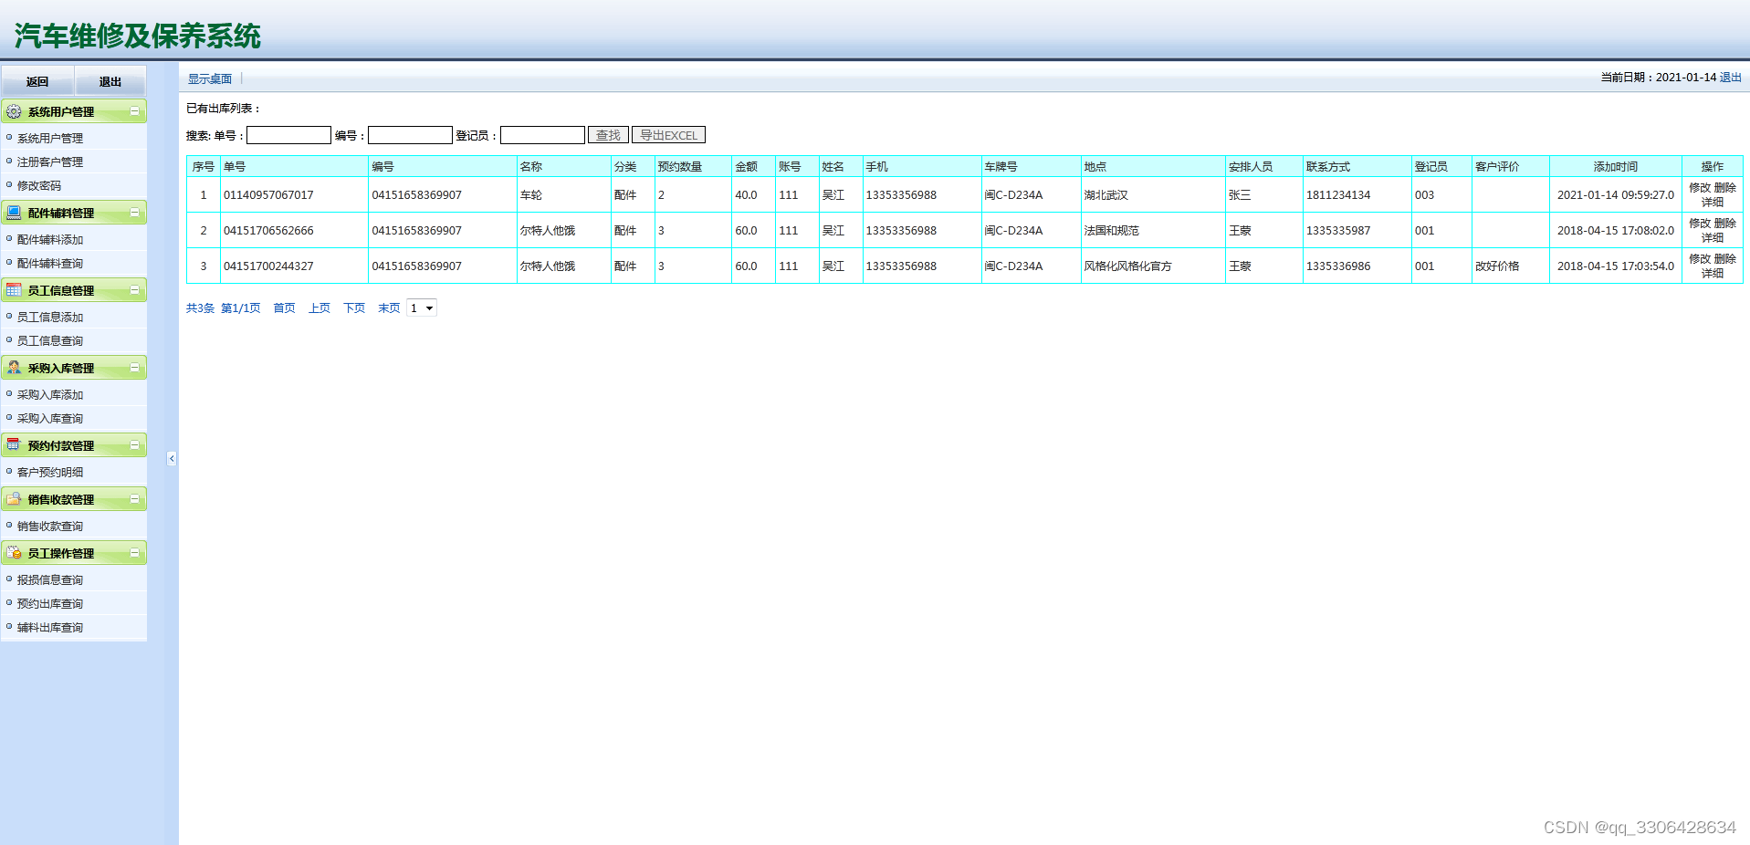Click the 导出EXCEL button
This screenshot has width=1750, height=845.
click(668, 135)
